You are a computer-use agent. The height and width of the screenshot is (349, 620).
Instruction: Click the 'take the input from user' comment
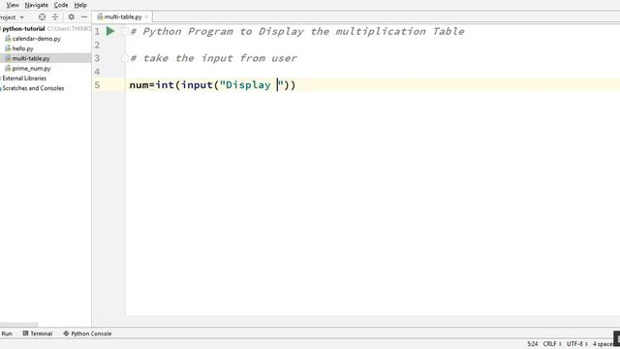pyautogui.click(x=220, y=58)
